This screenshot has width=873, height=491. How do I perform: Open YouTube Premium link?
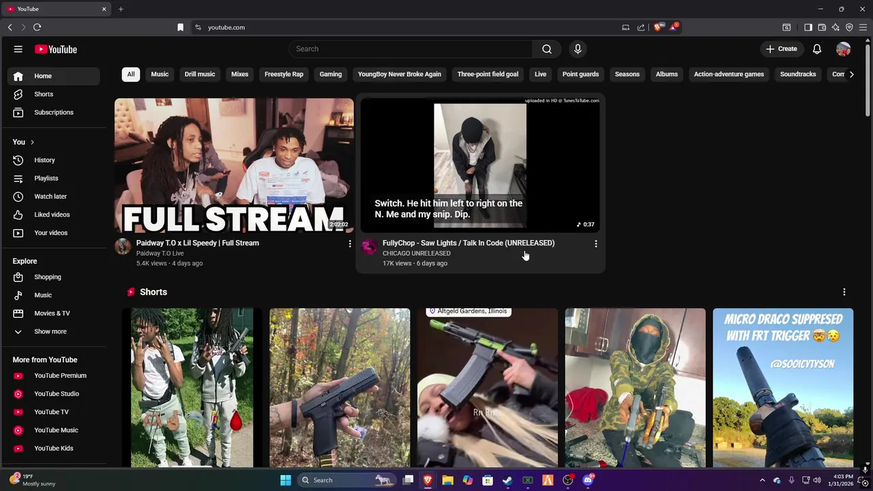[54, 376]
